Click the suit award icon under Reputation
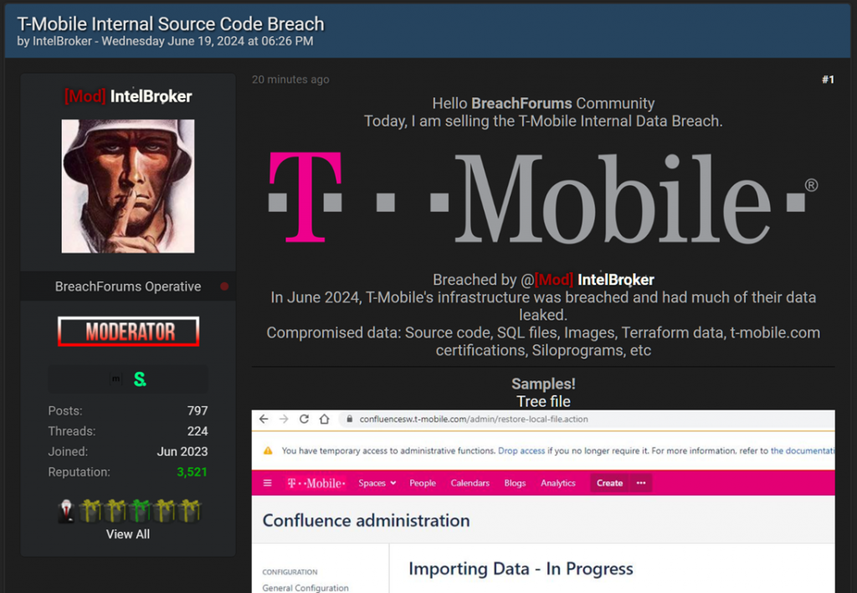Viewport: 857px width, 593px height. 65,511
